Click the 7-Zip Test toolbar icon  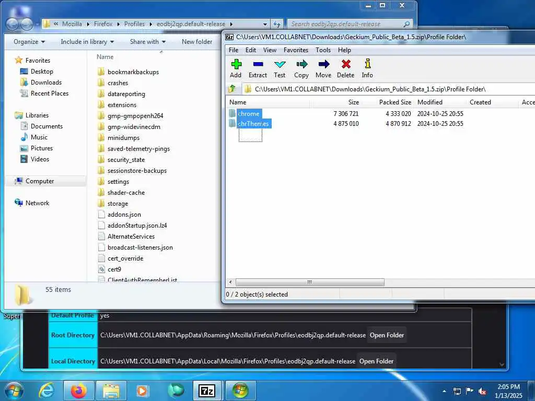[x=280, y=68]
